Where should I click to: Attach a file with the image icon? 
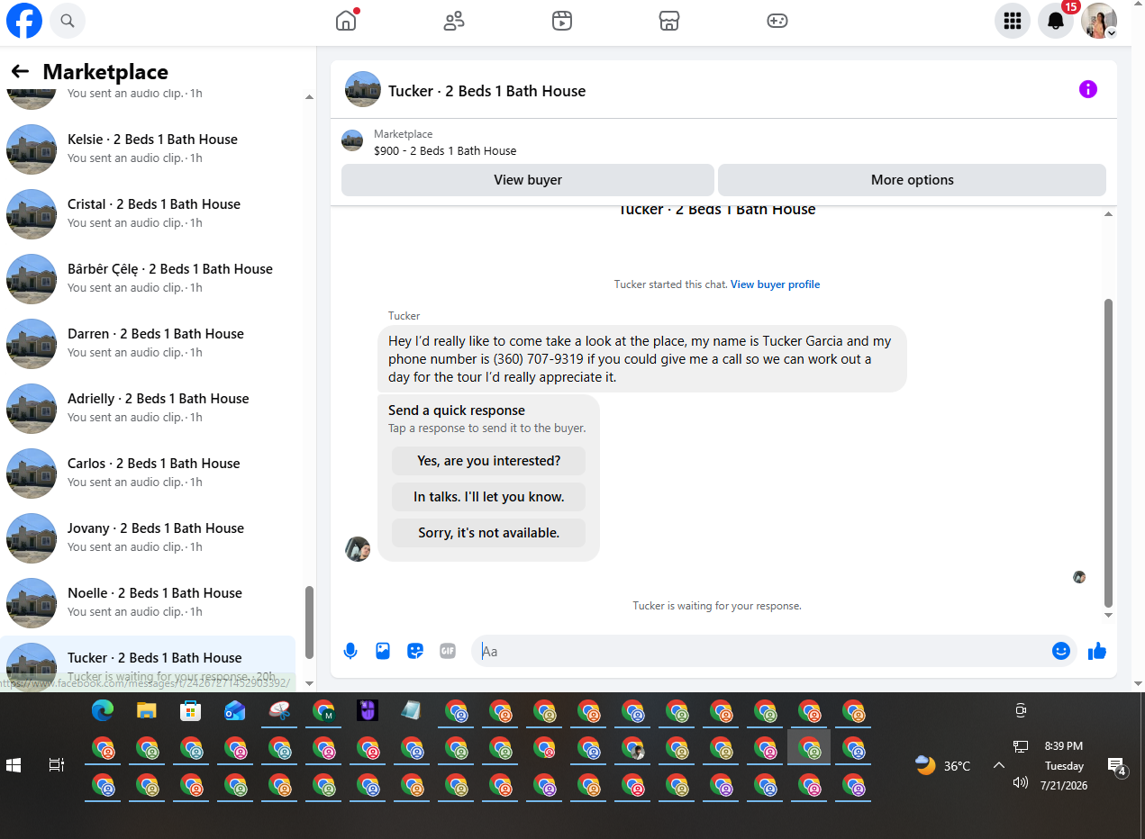[x=383, y=651]
